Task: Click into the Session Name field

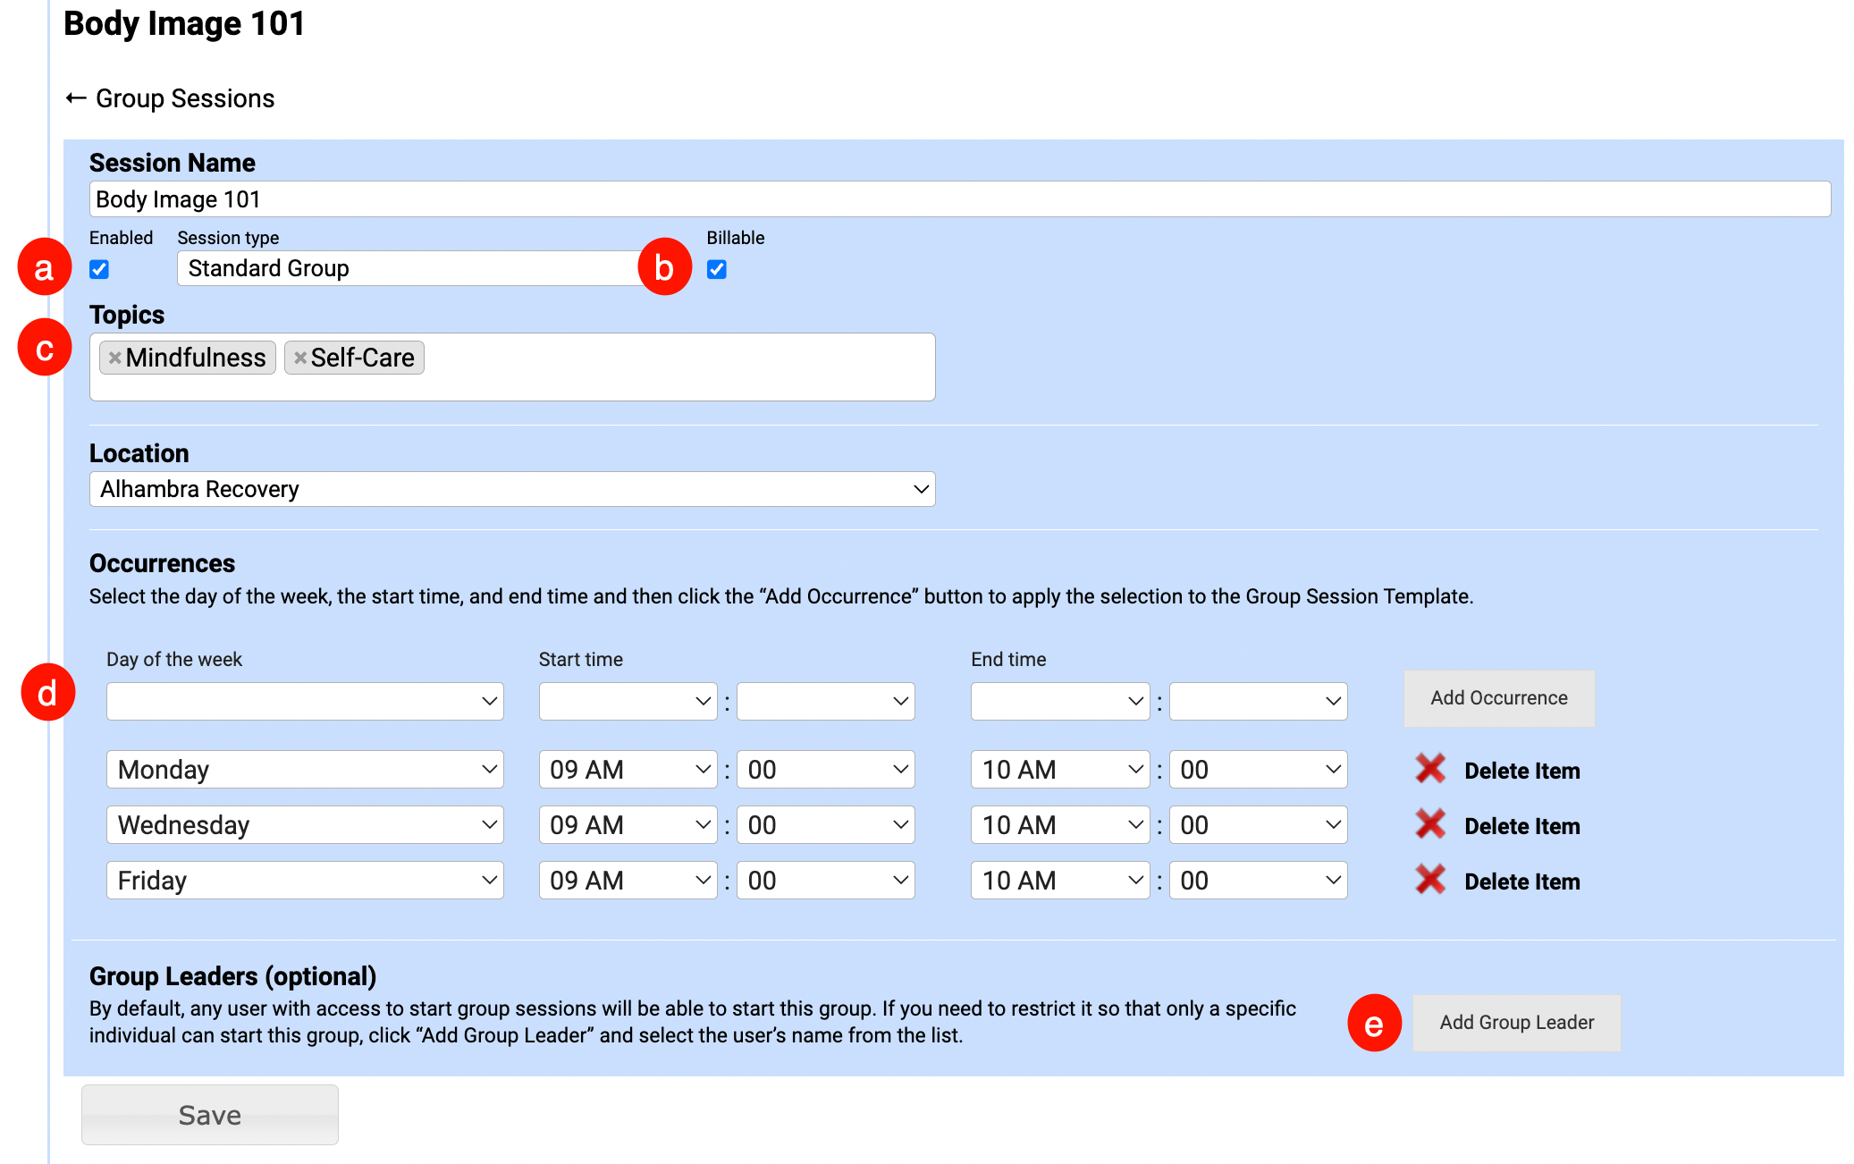Action: pos(958,198)
